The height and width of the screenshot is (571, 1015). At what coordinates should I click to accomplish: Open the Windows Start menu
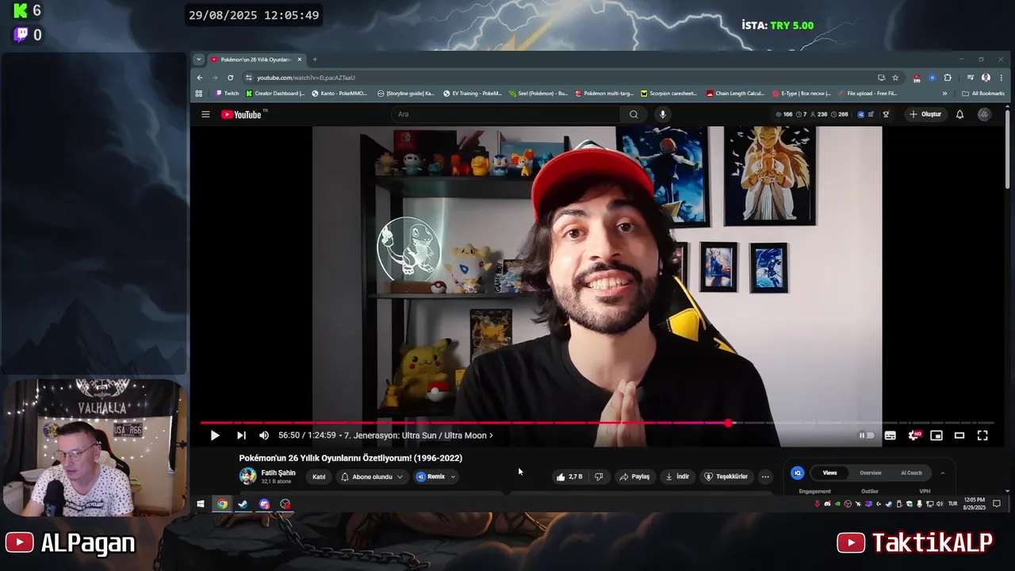[x=201, y=504]
